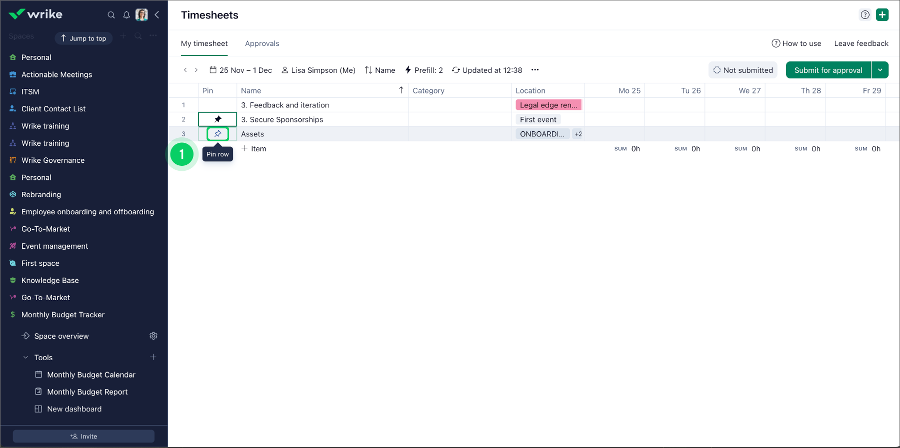
Task: Click the green plus create button
Action: pyautogui.click(x=882, y=15)
